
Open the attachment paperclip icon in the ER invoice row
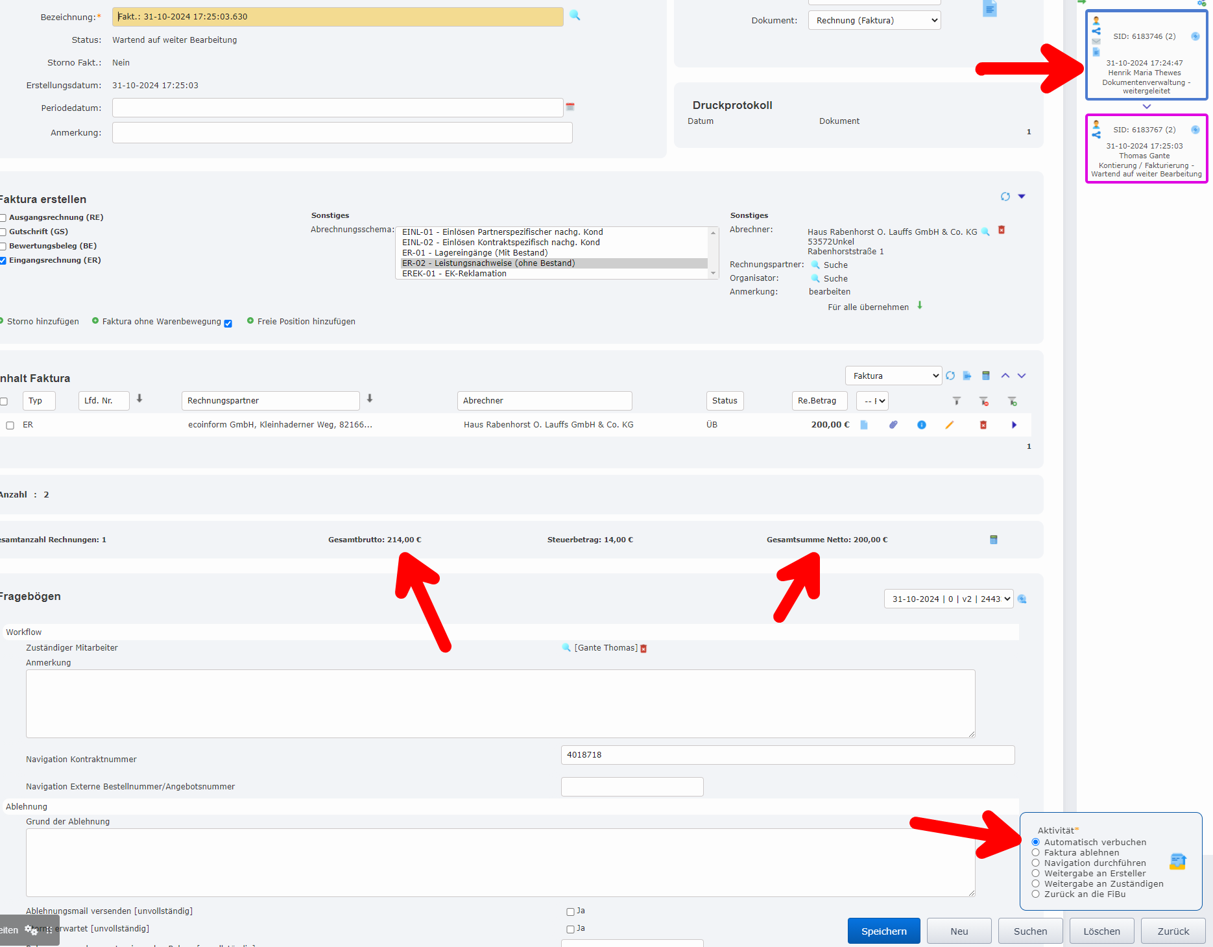[893, 425]
